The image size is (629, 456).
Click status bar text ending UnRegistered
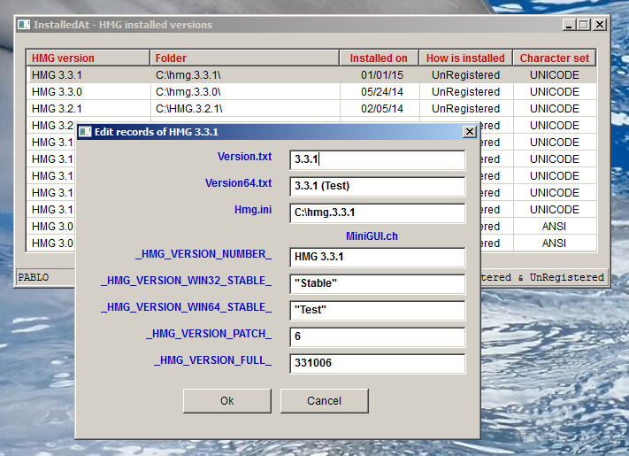(542, 277)
